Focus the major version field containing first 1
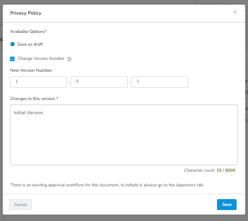 [38, 82]
